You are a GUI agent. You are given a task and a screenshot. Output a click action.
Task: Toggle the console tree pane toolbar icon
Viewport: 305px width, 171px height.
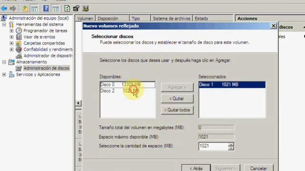(34, 9)
